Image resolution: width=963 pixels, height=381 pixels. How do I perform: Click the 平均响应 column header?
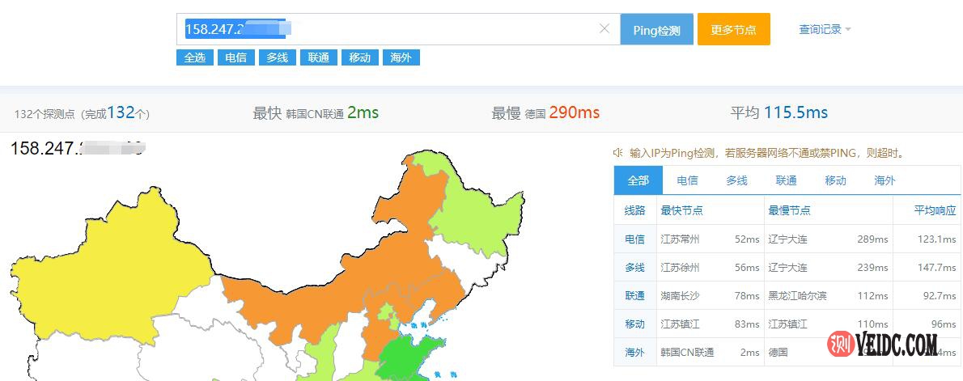[935, 210]
